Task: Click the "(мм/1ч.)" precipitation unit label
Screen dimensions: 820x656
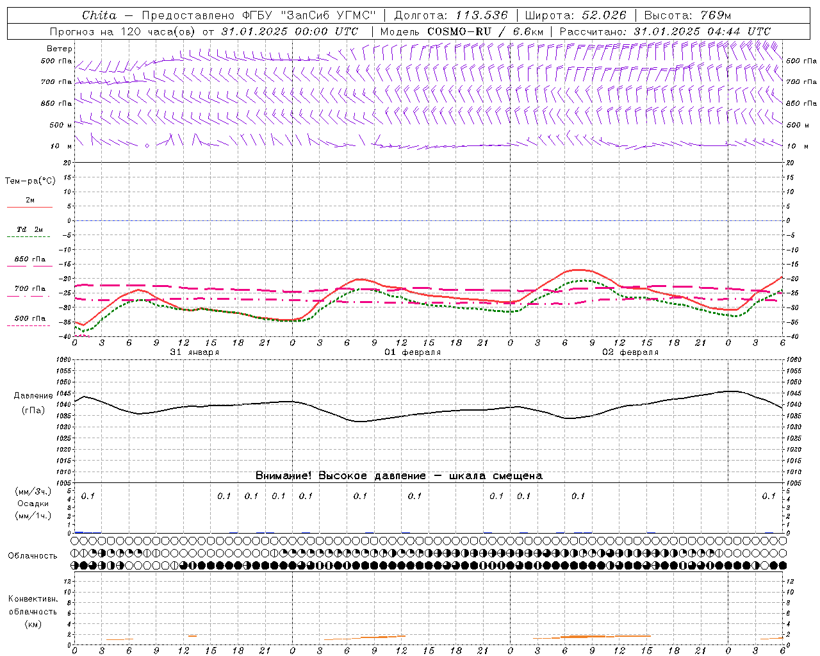Action: [33, 516]
